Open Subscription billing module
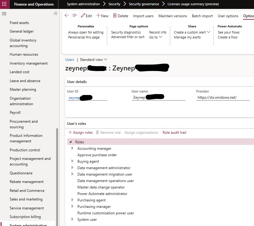This screenshot has width=254, height=226. tap(25, 217)
